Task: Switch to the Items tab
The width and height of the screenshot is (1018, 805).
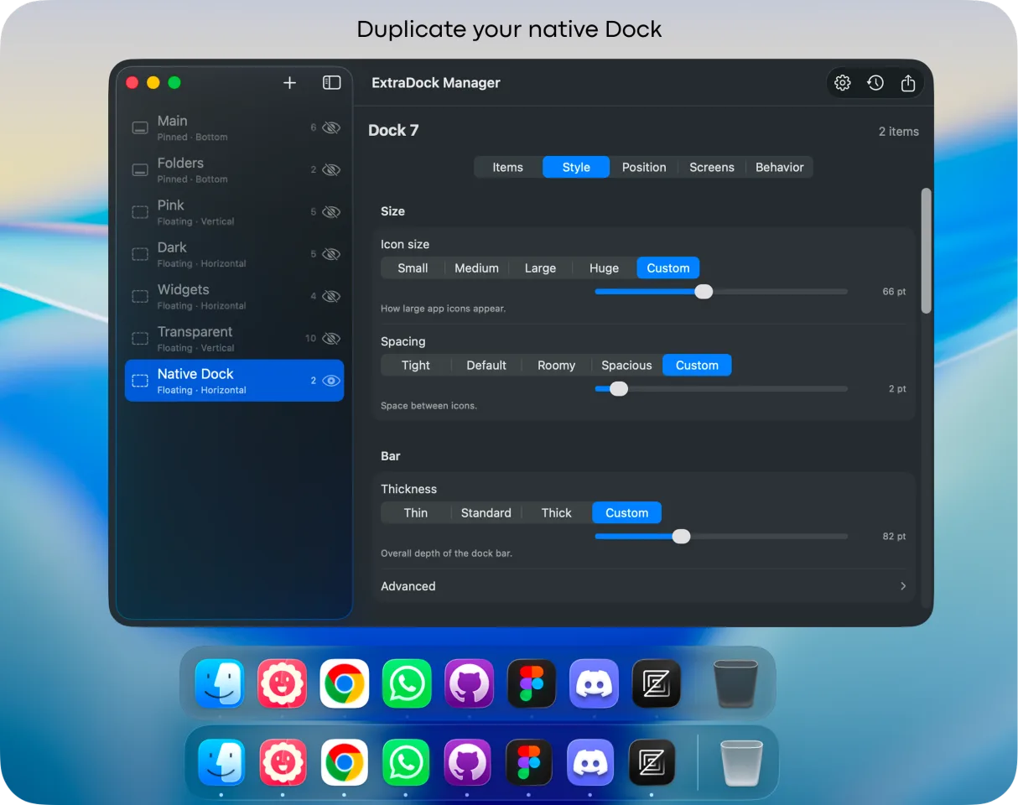Action: coord(507,167)
